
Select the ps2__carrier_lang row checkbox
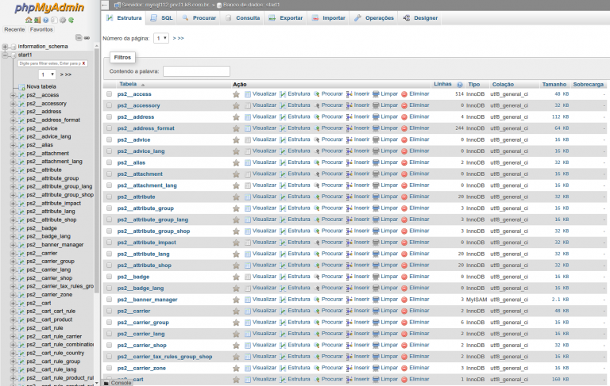point(109,334)
